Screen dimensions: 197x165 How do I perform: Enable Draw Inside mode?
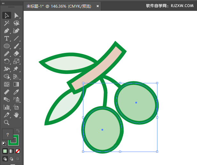[18, 159]
